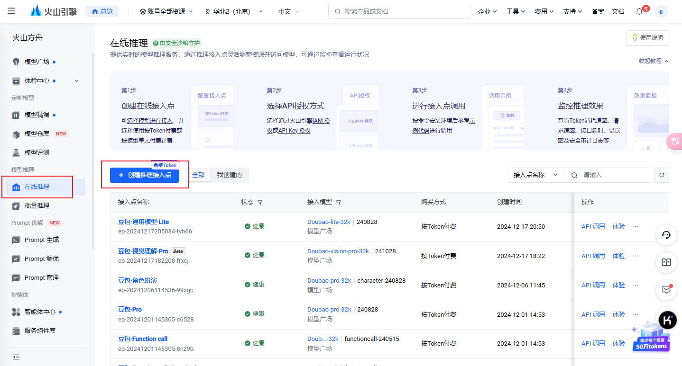Click the Prompt 调优 icon
This screenshot has width=682, height=366.
click(x=16, y=259)
